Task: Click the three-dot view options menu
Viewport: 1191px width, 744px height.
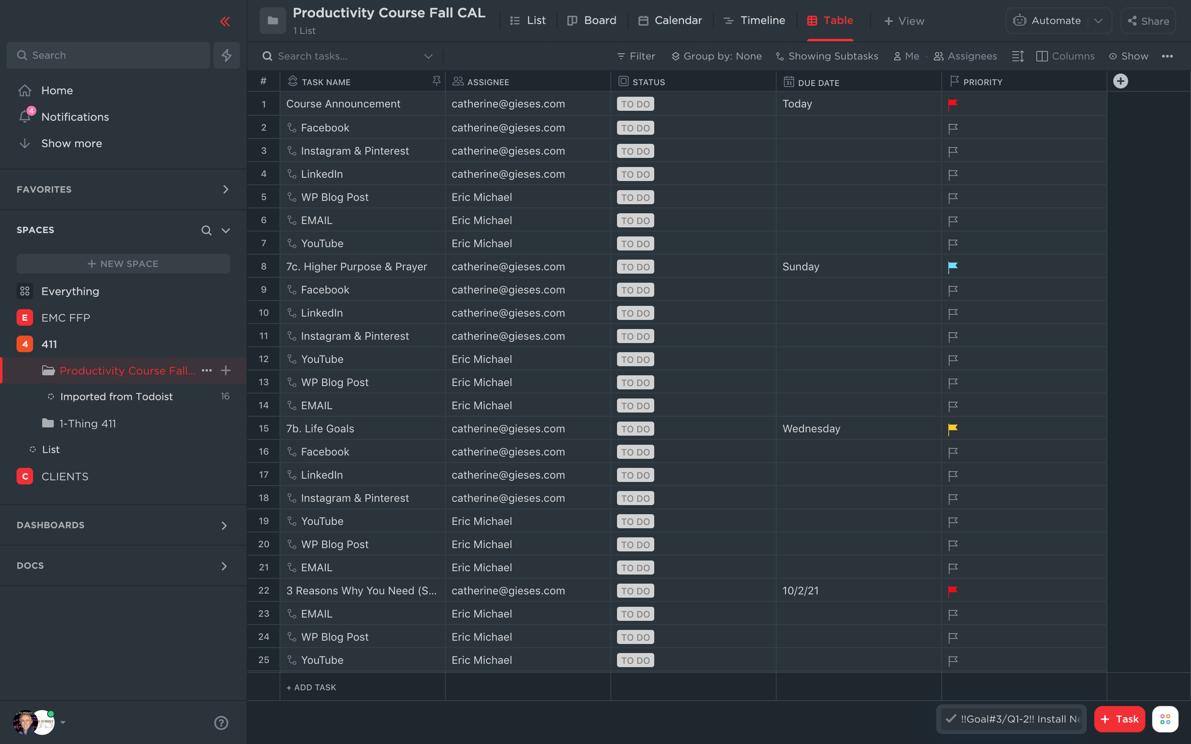Action: (1167, 56)
